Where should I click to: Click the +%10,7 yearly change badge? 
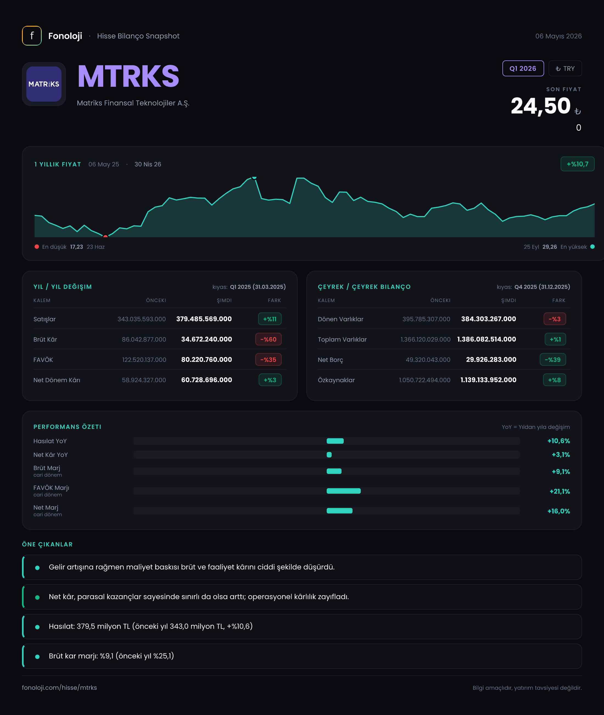577,164
